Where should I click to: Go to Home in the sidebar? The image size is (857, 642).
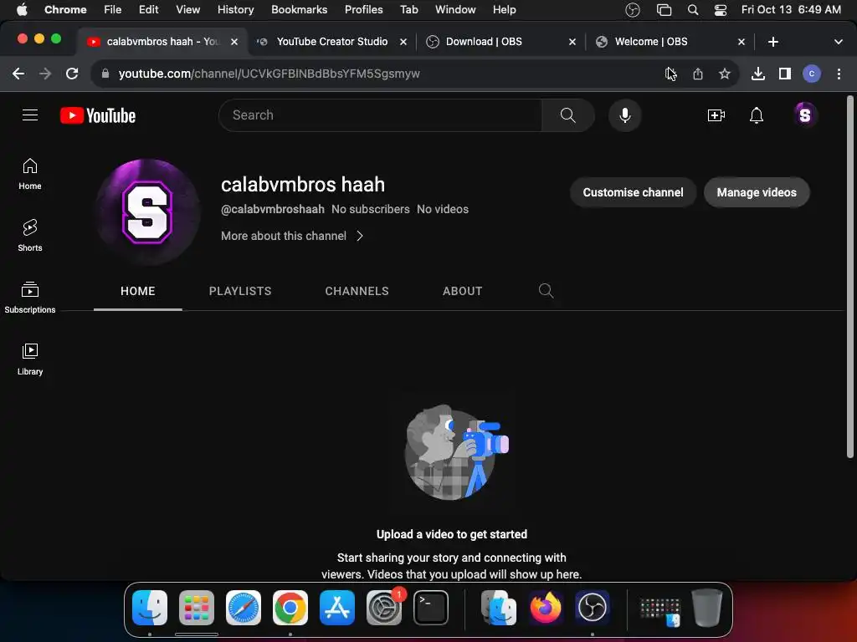point(30,174)
